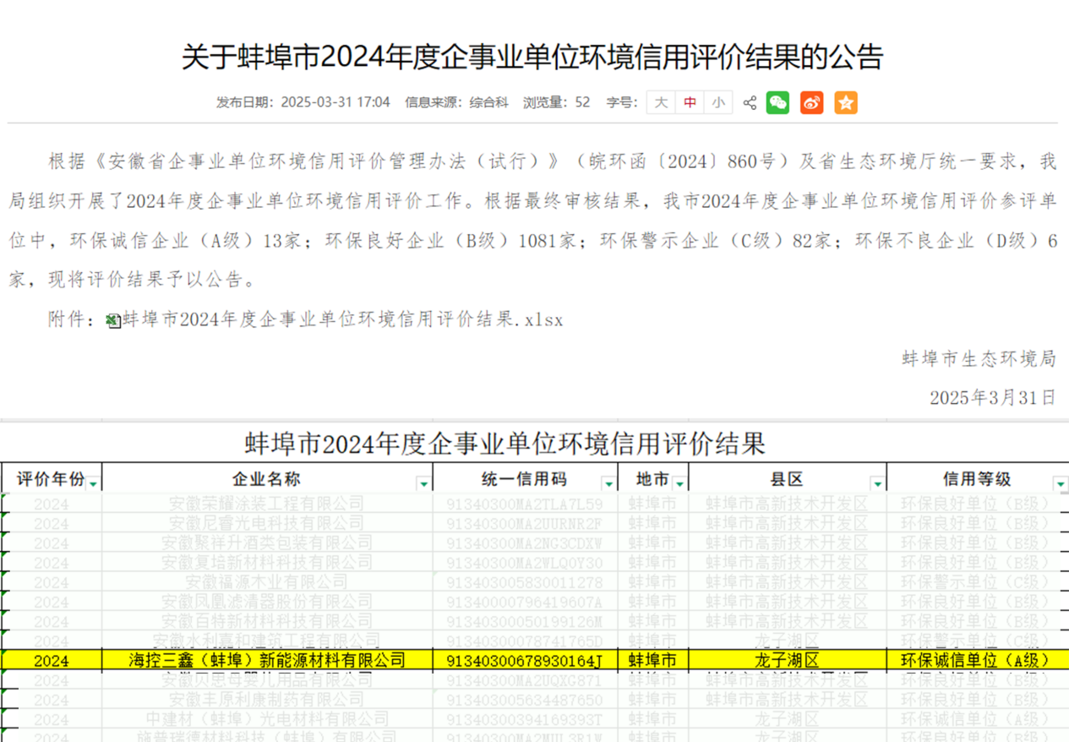Viewport: 1069px width, 742px height.
Task: Click the orange QZone star share icon
Action: [x=845, y=103]
